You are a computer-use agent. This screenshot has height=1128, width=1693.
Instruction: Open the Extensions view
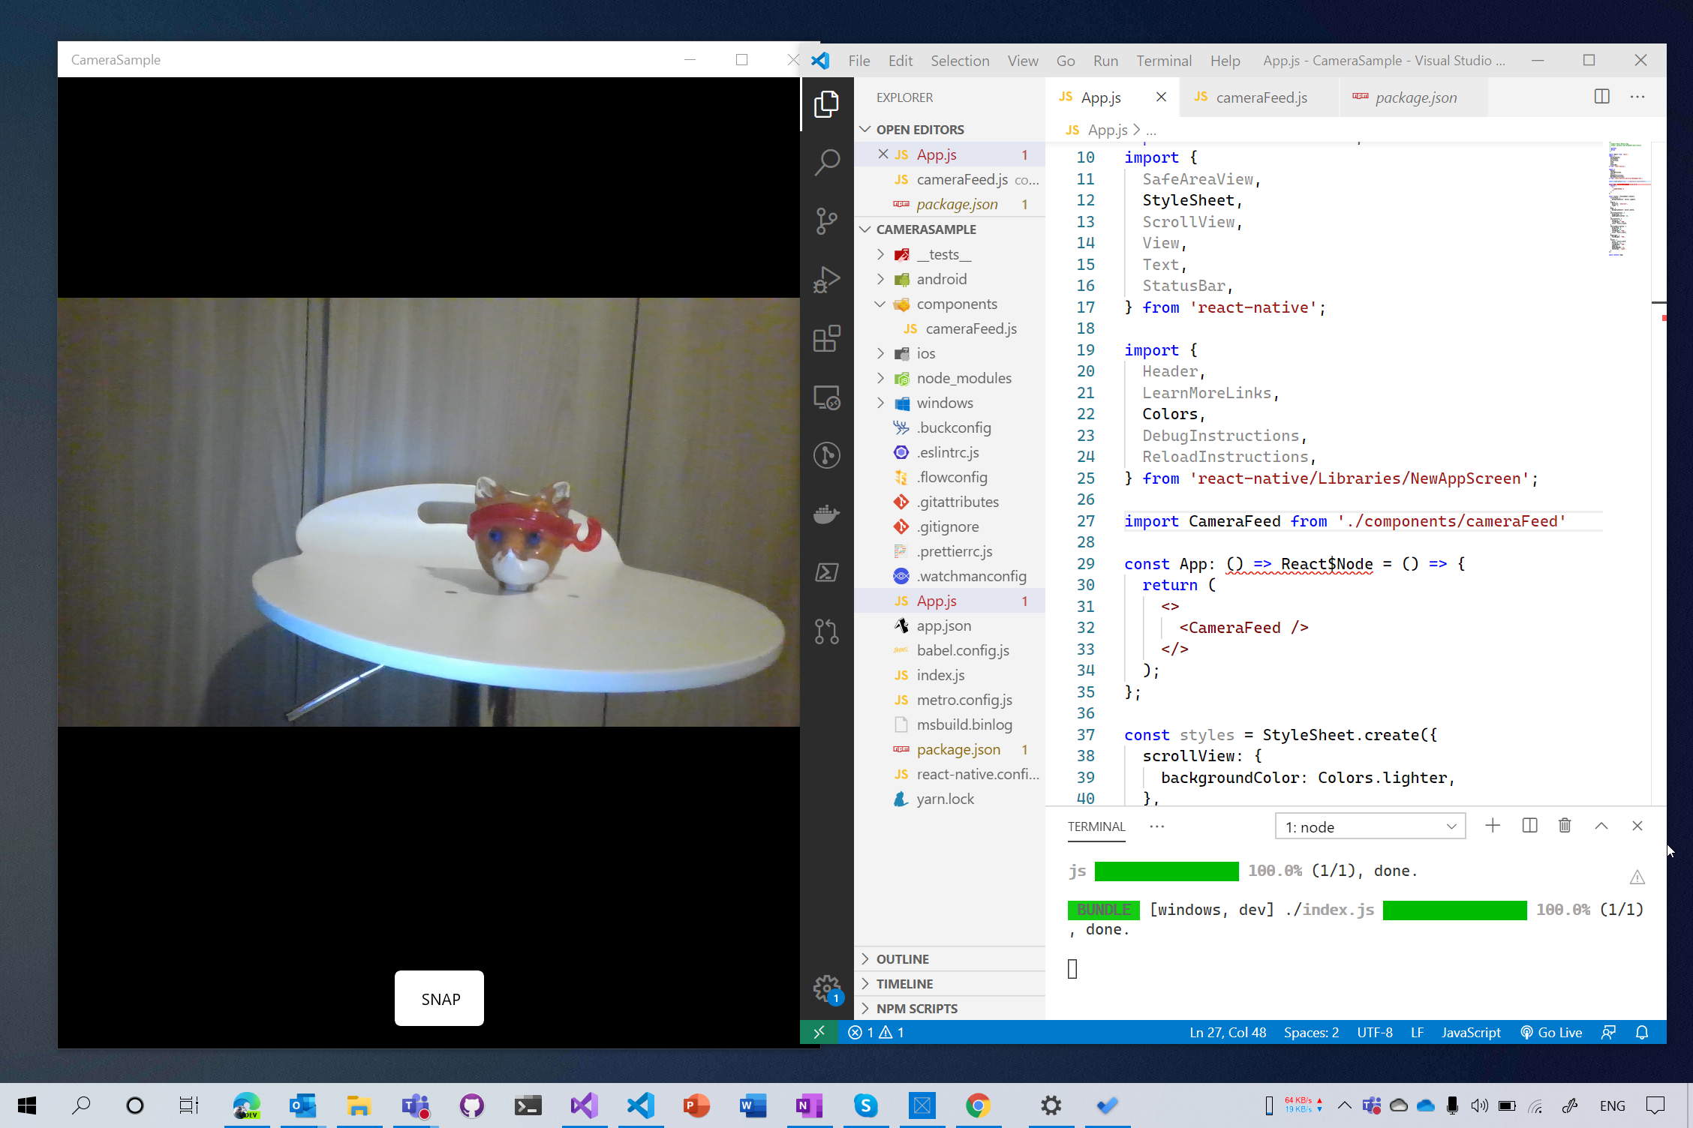[x=826, y=338]
